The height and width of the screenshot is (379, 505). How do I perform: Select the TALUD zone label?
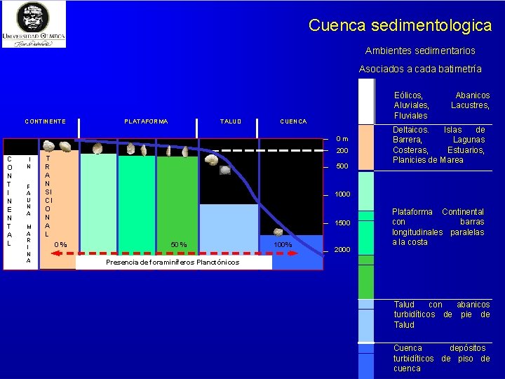(x=231, y=121)
